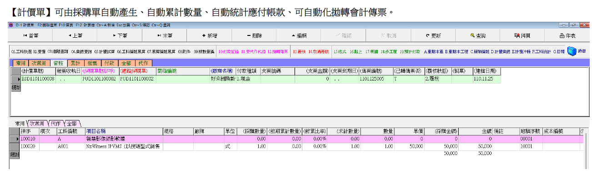Select the lower detail 次常用 tab
The height and width of the screenshot is (175, 592).
38,123
